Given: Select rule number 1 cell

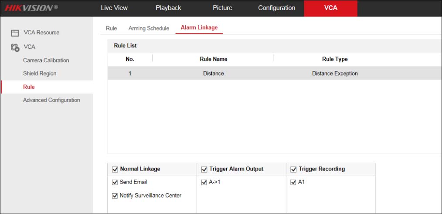Looking at the screenshot, I should pos(130,74).
